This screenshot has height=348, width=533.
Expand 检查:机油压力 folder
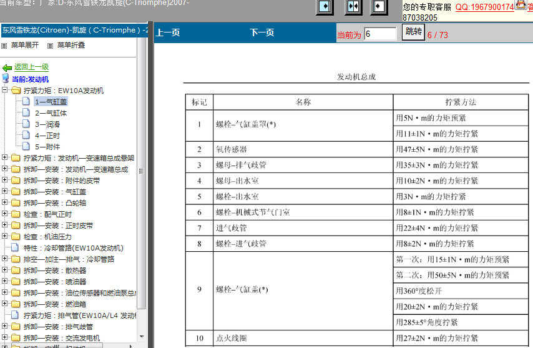(4, 236)
